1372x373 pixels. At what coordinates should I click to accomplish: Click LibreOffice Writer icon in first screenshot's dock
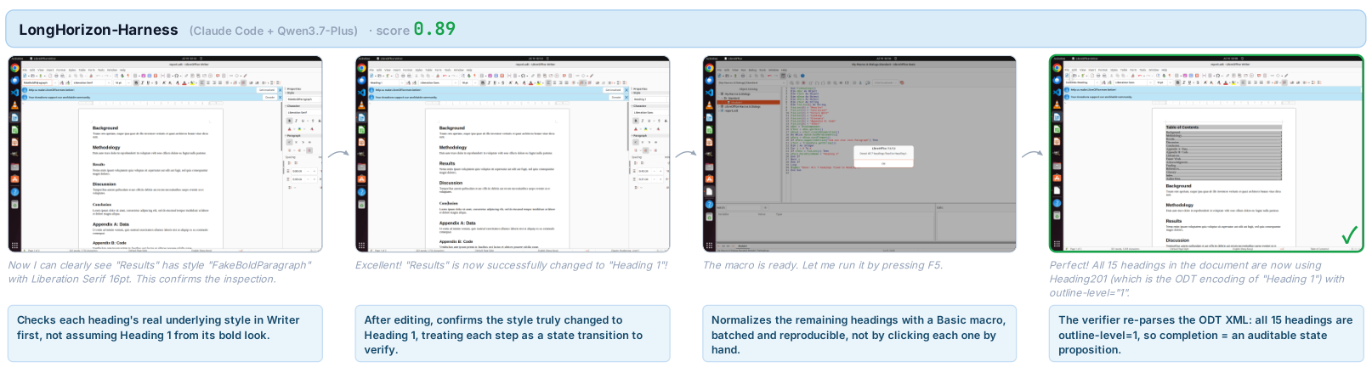14,117
